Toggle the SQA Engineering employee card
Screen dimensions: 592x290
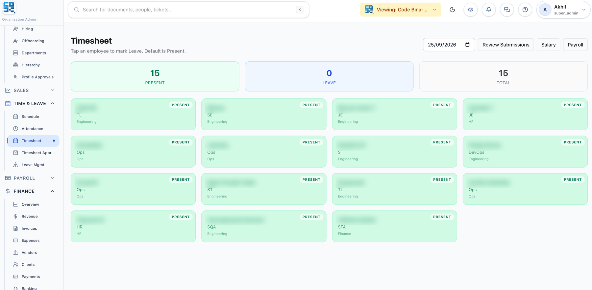click(x=264, y=226)
